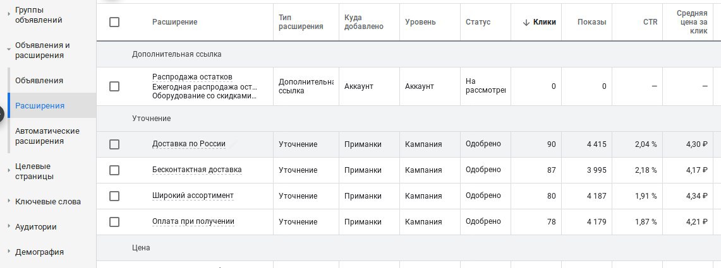Check the box for Доставка по России
This screenshot has height=268, width=721.
(x=114, y=144)
